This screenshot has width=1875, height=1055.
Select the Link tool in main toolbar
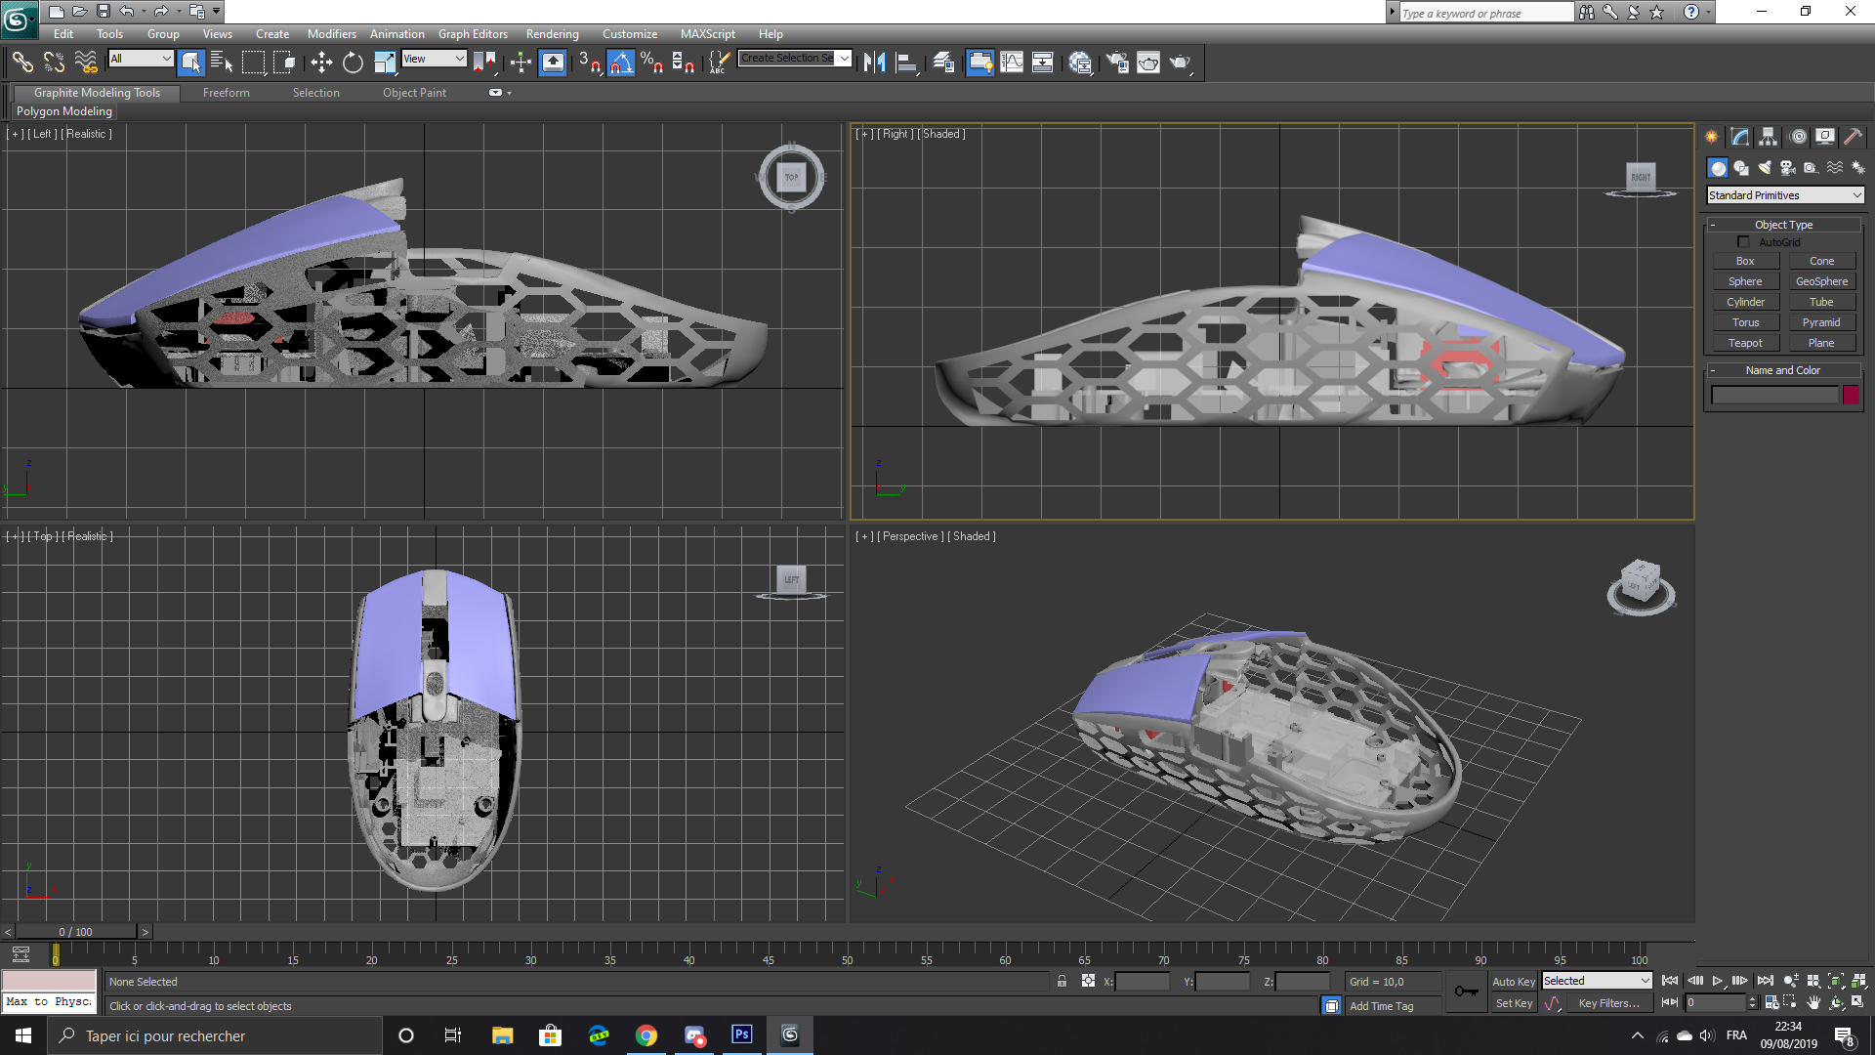point(22,63)
